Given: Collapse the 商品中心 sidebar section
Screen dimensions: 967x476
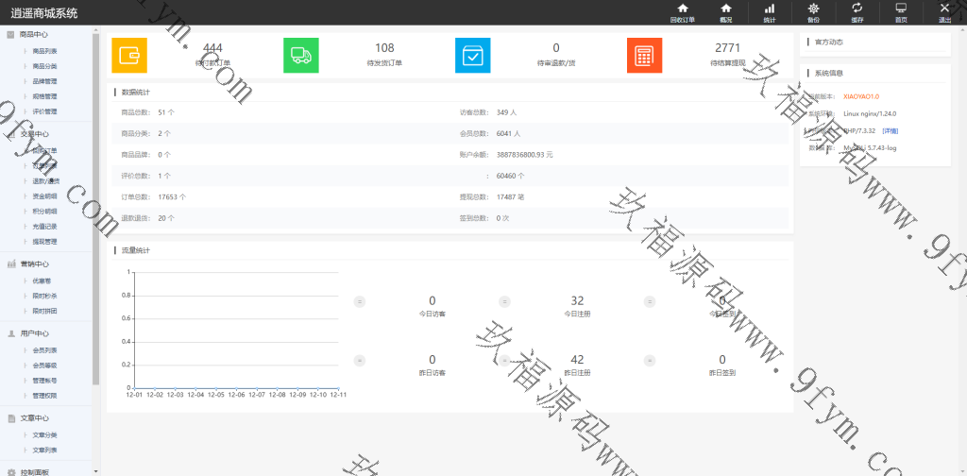Looking at the screenshot, I should [x=34, y=35].
